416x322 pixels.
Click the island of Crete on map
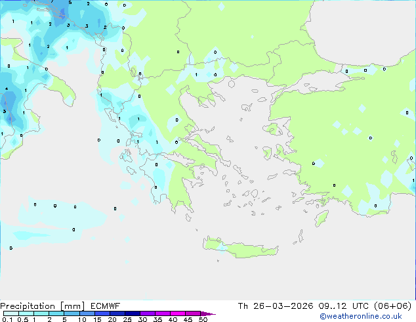pos(241,248)
